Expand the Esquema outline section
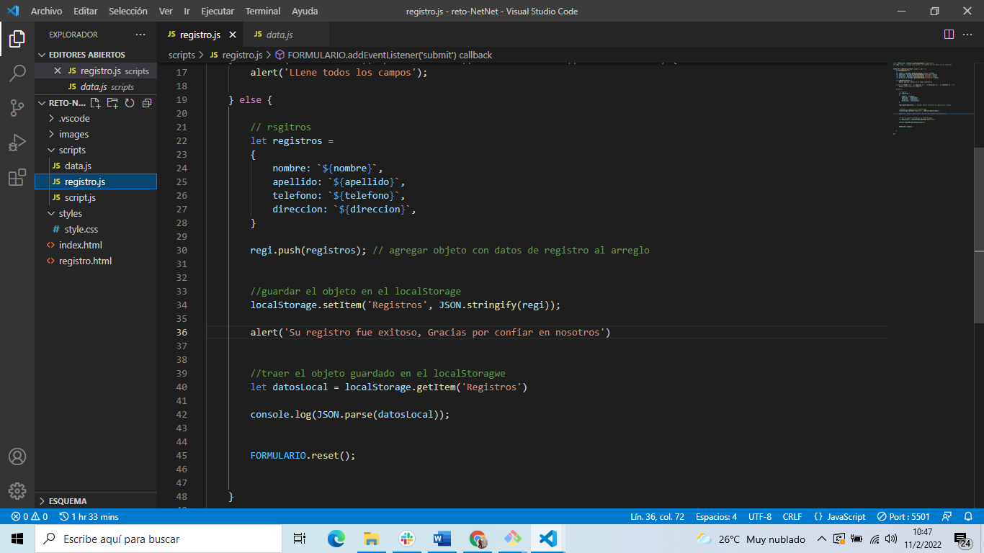Screen dimensions: 984x553 point(96,500)
